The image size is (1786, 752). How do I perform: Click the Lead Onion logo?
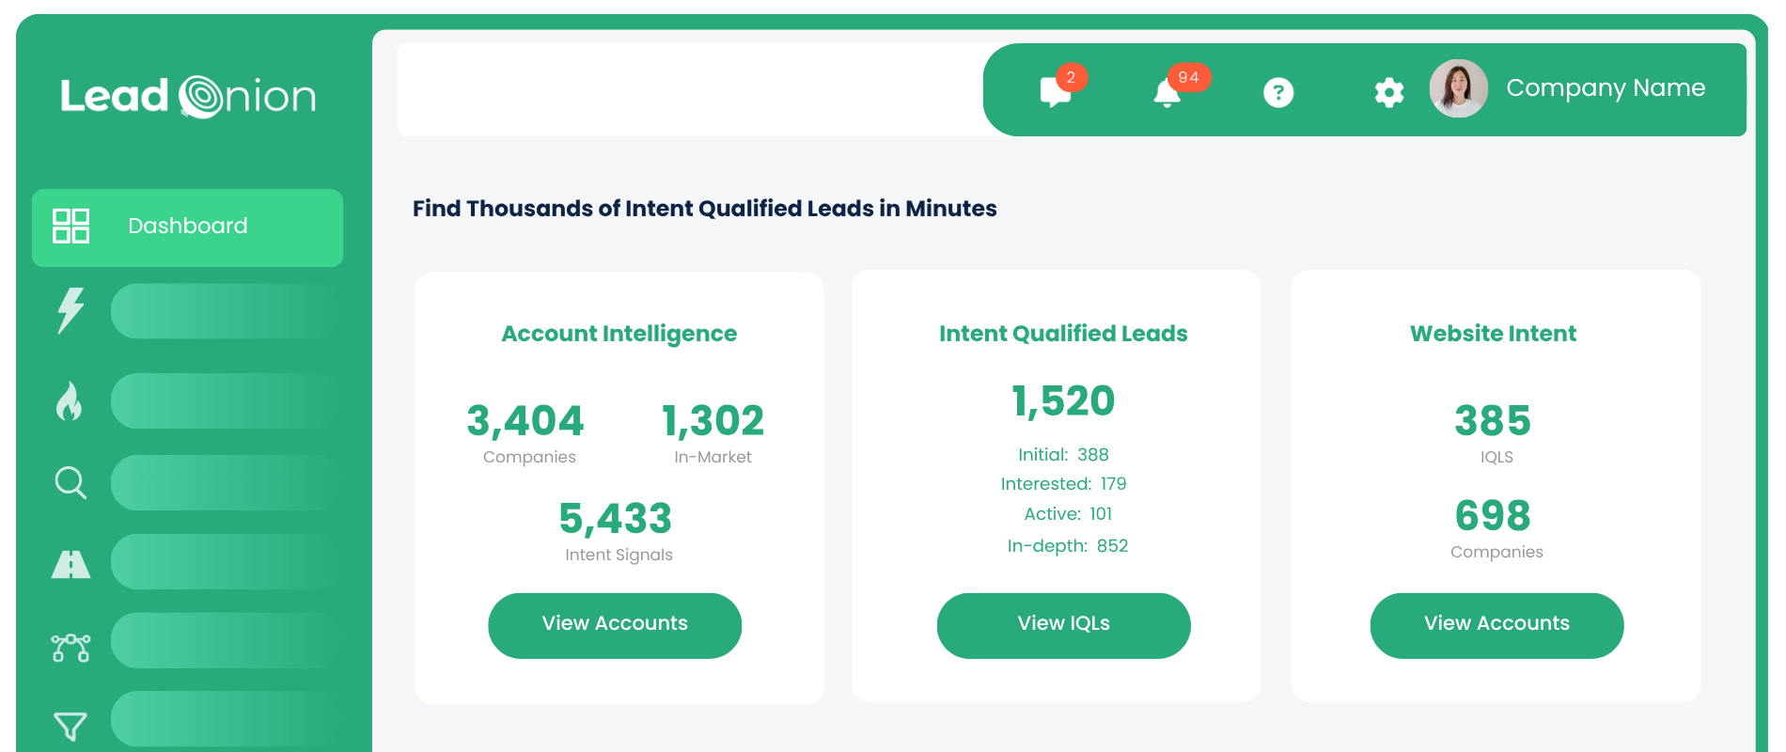pyautogui.click(x=188, y=97)
